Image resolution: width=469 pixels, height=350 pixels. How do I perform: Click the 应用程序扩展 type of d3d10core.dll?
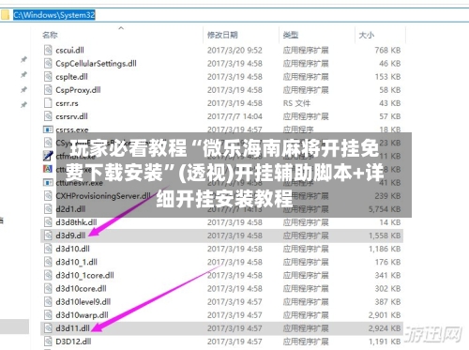pyautogui.click(x=306, y=288)
